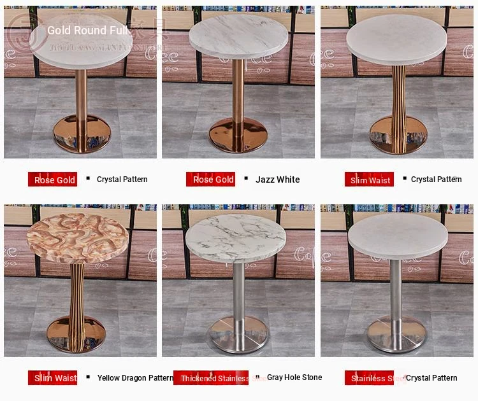The height and width of the screenshot is (401, 478).
Task: Click the Rose Gold Crystal Pattern table image
Action: 80,82
